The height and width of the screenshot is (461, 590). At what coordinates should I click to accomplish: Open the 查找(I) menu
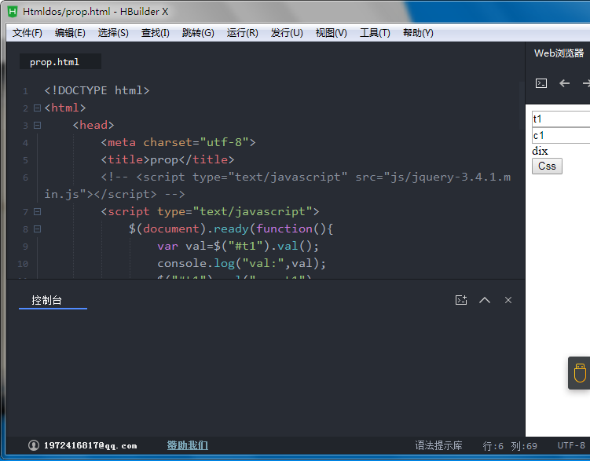[156, 33]
